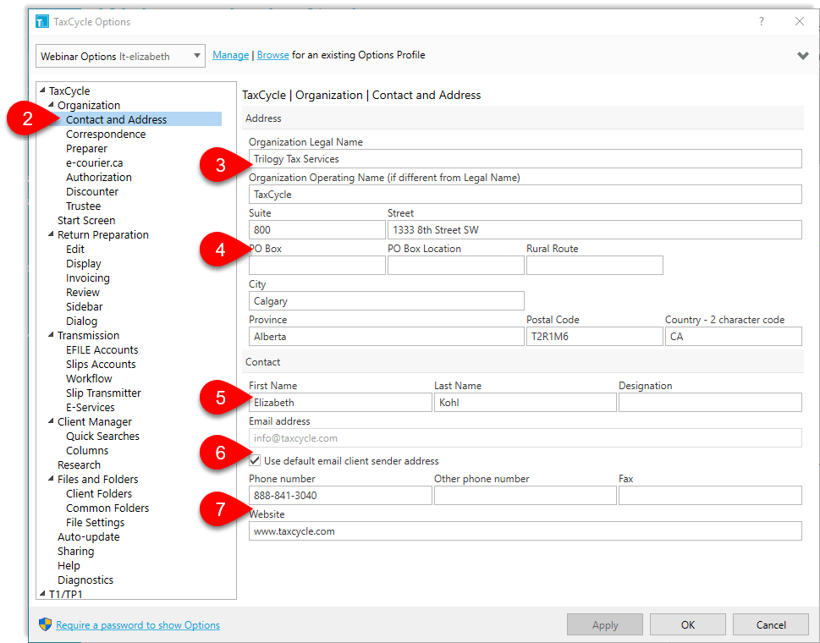
Task: Select Auto-update in the tree
Action: pyautogui.click(x=88, y=536)
